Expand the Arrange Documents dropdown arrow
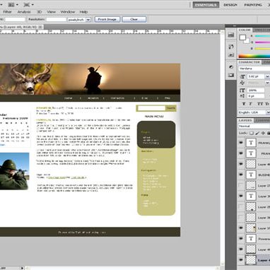Viewport: 270px width, 270px height. (17, 5)
